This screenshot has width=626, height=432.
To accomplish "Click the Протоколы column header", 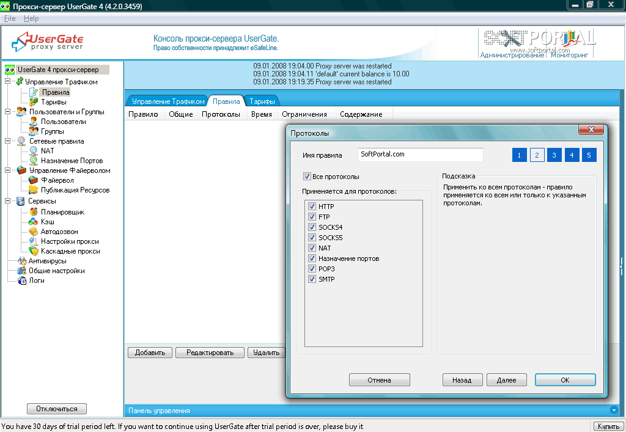I will (x=221, y=114).
